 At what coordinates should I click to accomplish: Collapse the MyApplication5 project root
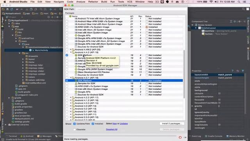pos(6,20)
